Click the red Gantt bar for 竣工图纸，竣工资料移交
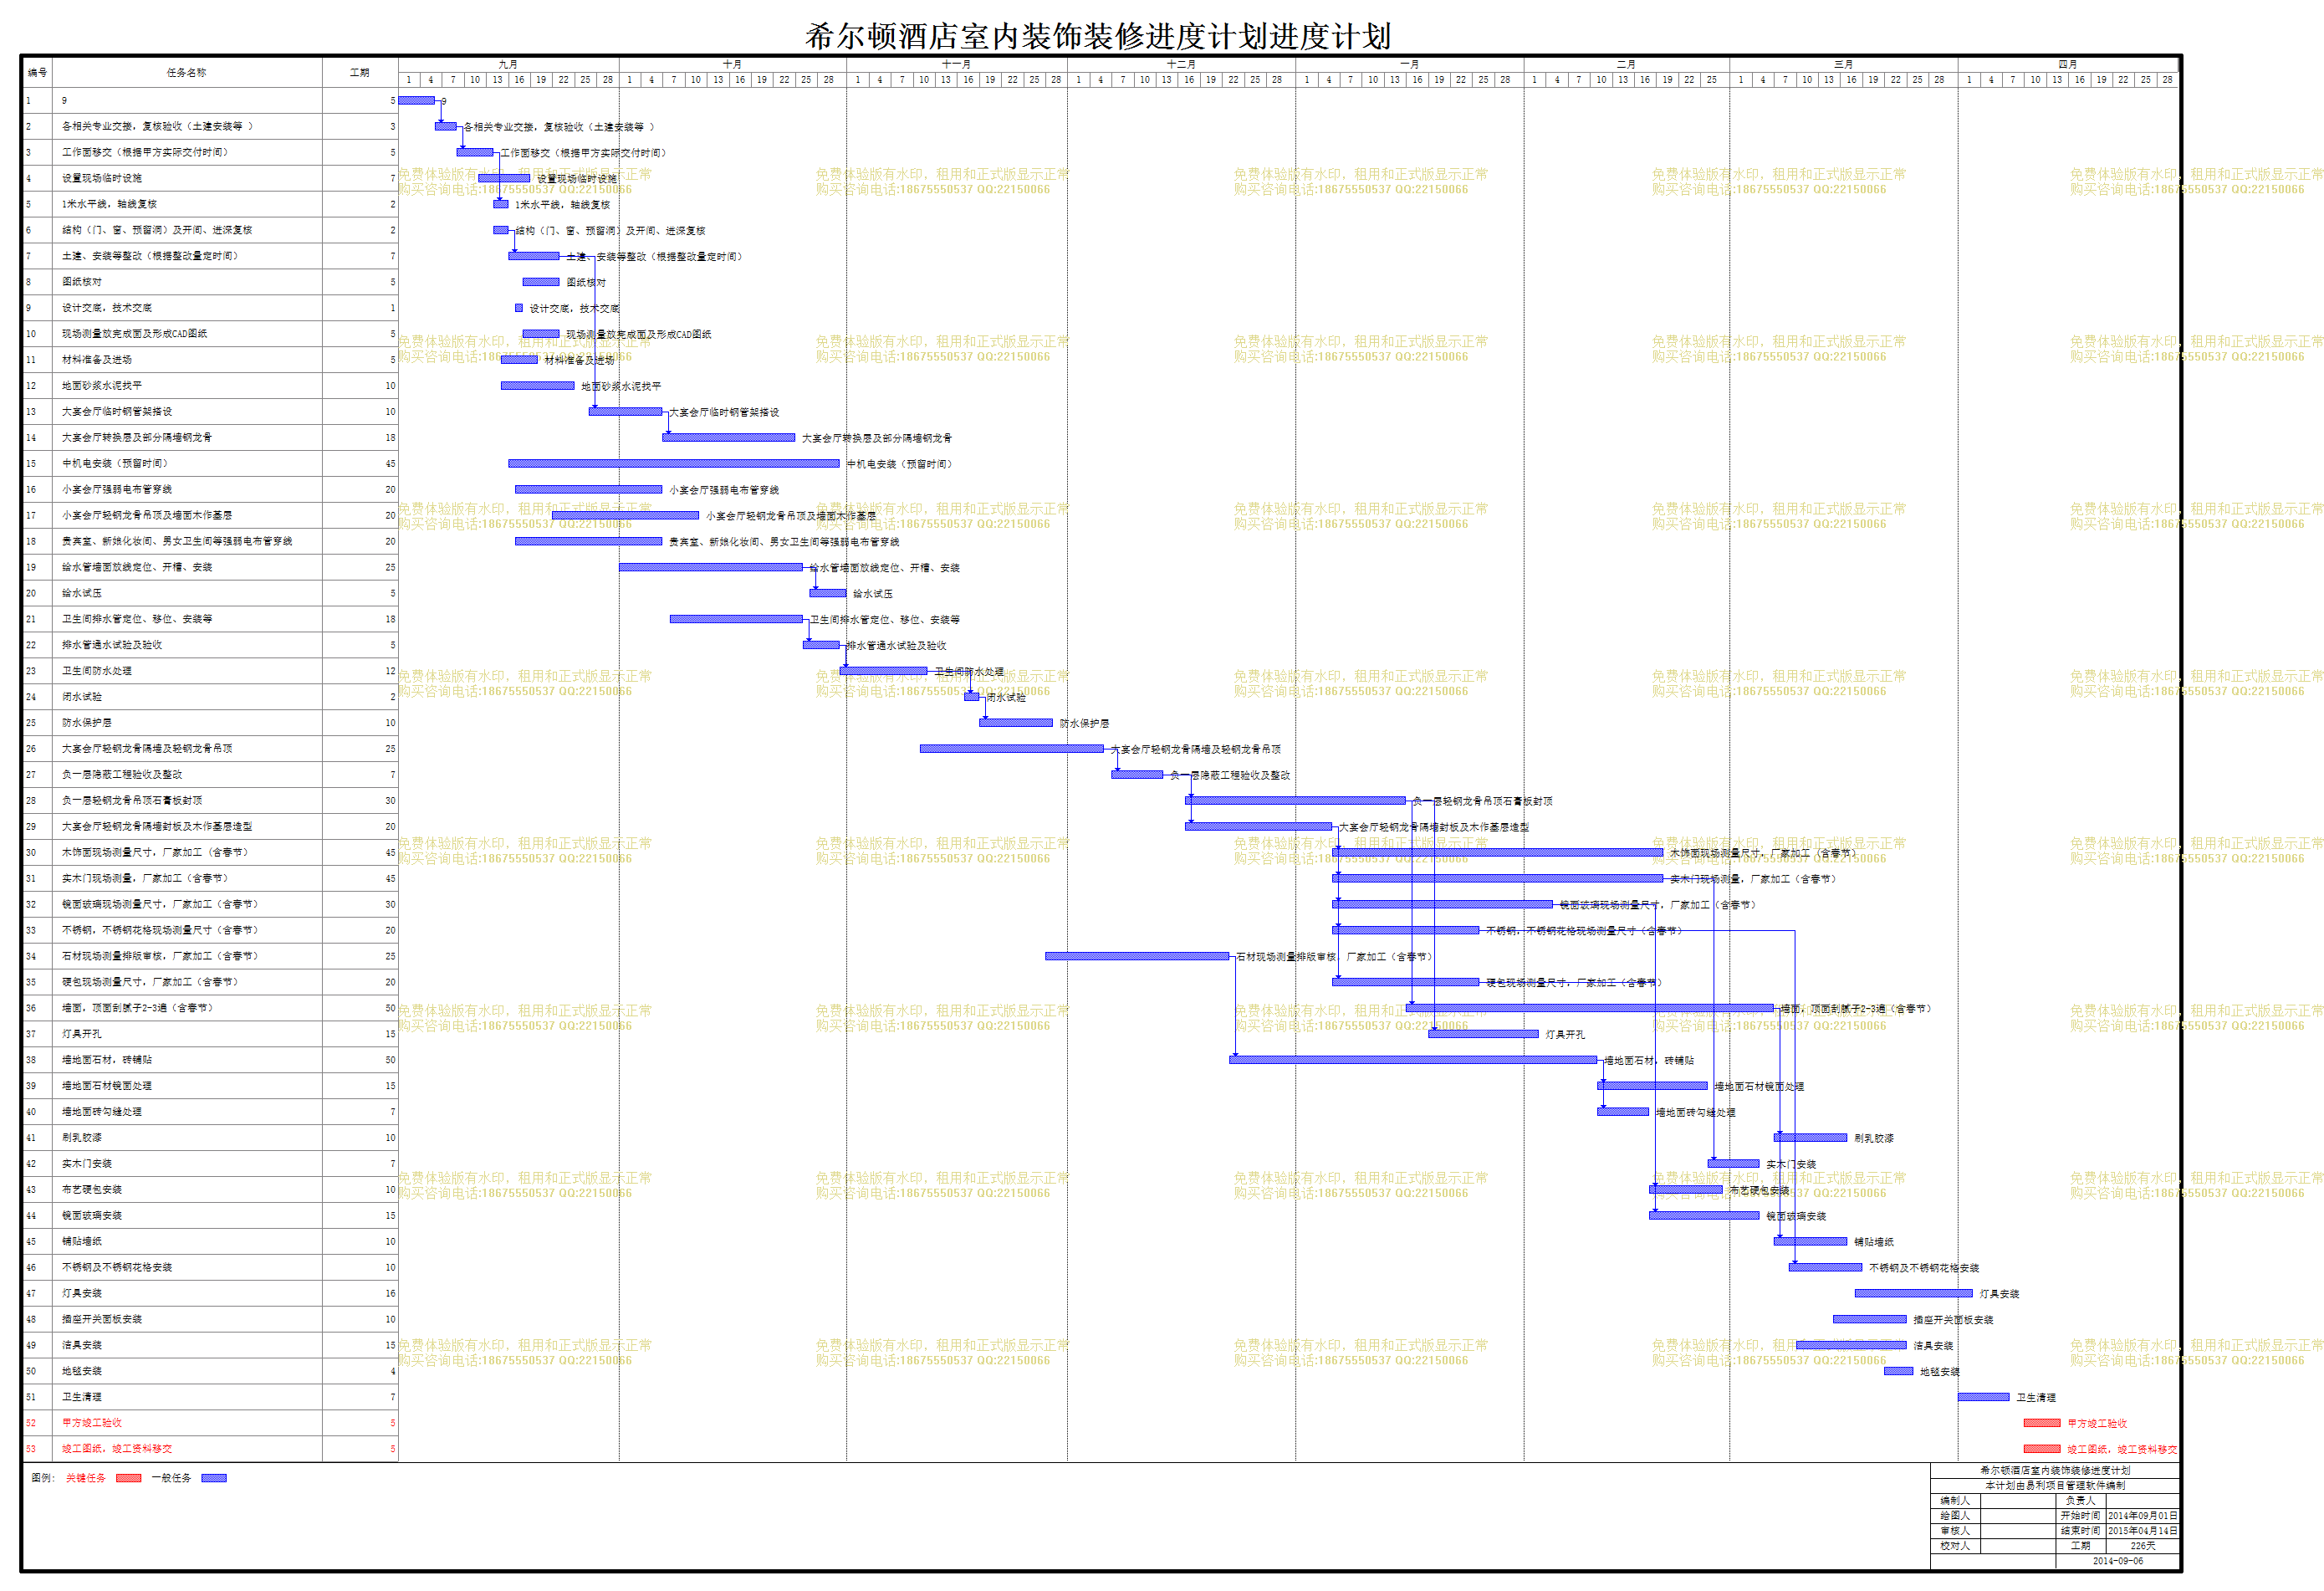This screenshot has height=1591, width=2324. click(x=2041, y=1449)
